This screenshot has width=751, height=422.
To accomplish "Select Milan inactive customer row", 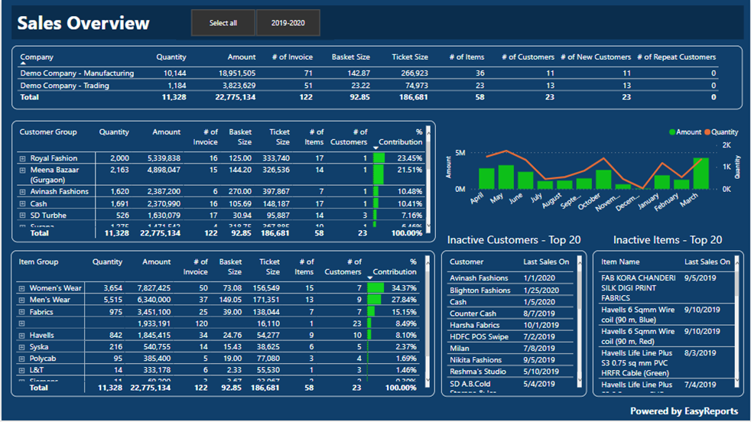I will [511, 349].
